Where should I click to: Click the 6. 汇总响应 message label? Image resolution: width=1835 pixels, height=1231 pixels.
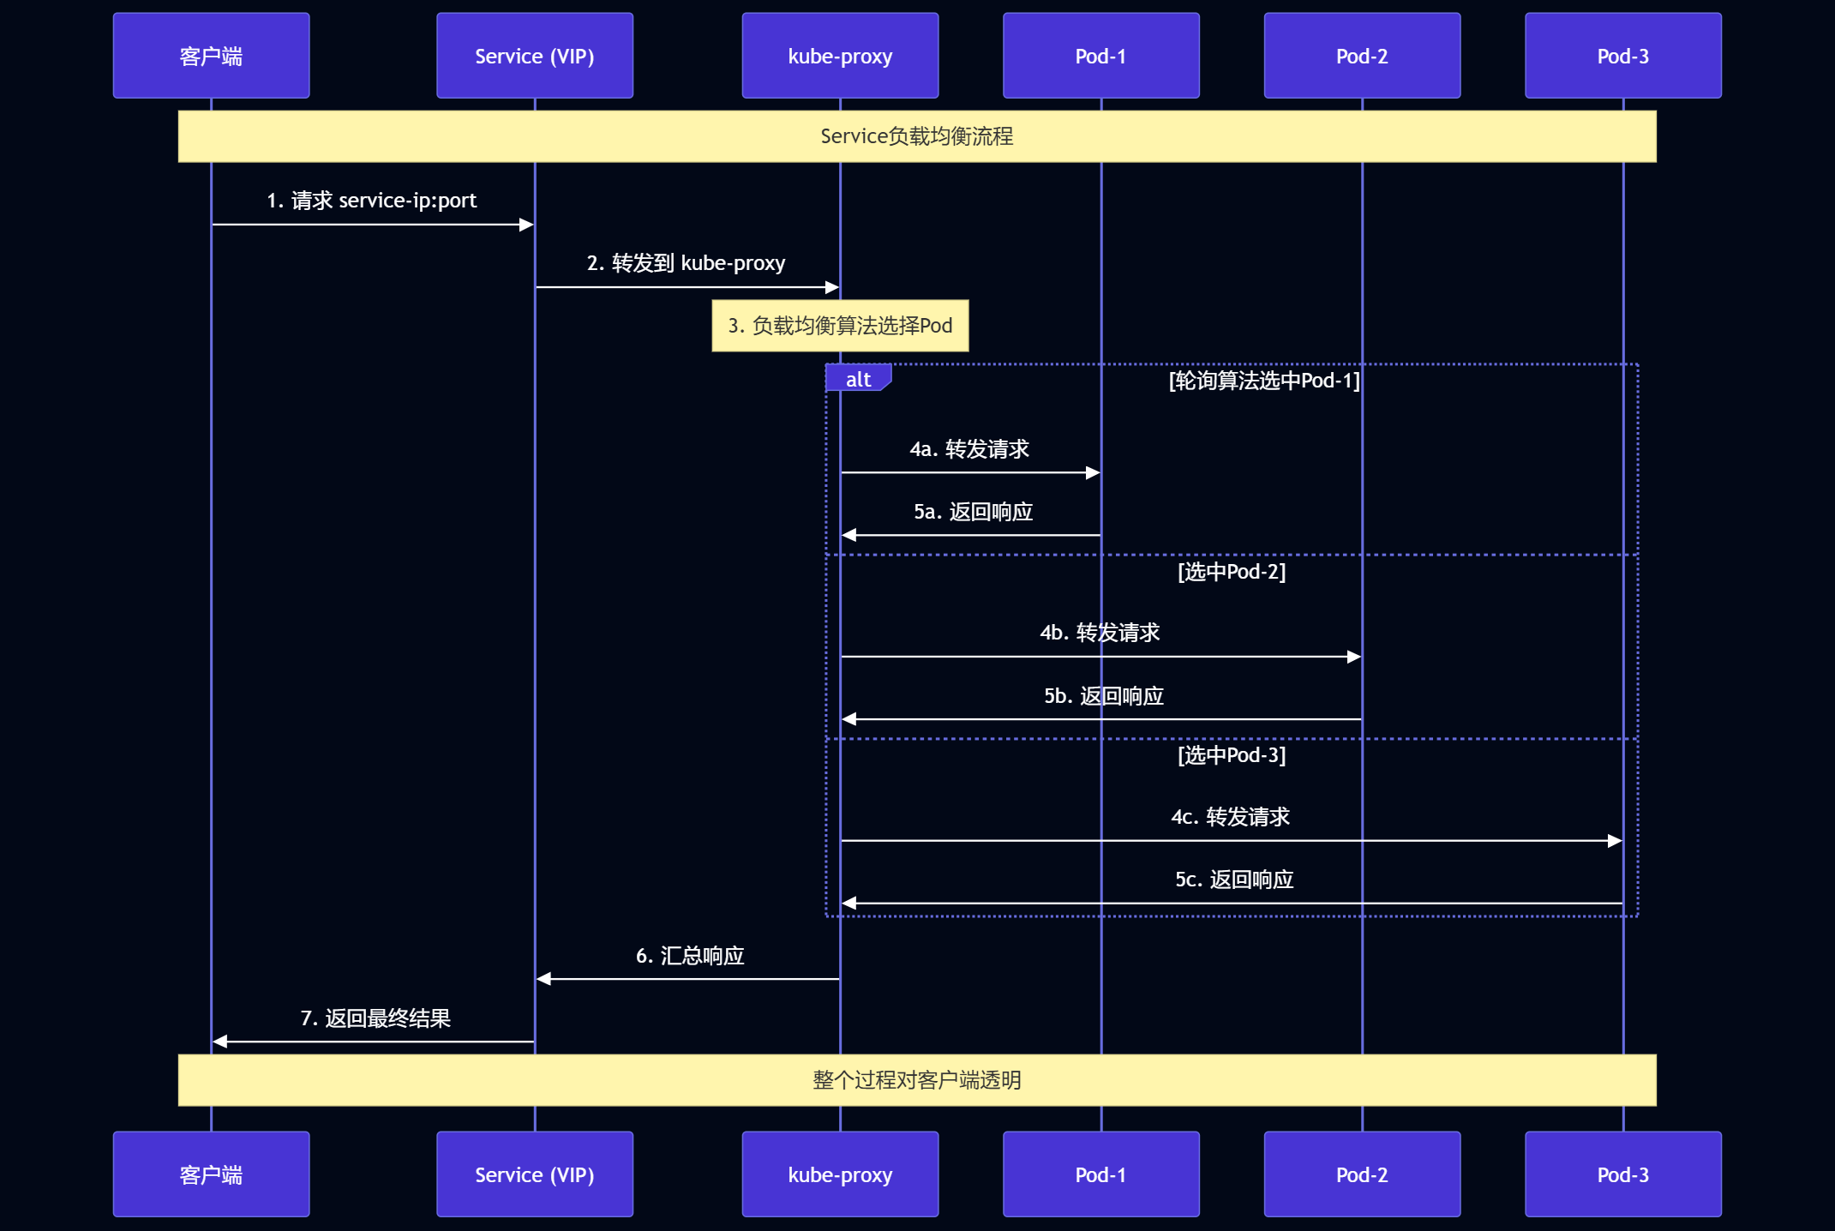[690, 956]
